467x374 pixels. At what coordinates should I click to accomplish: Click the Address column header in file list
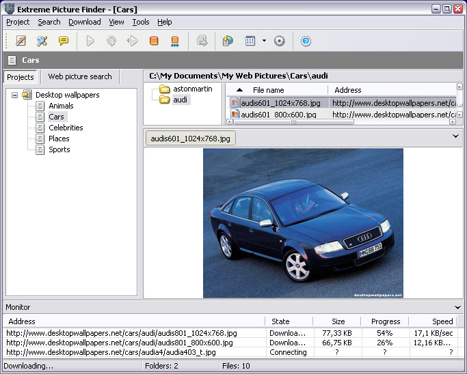392,90
